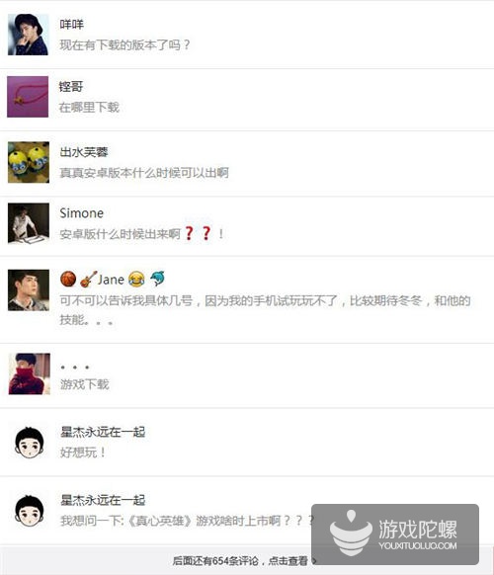The image size is (494, 575).
Task: Select the comment 在哪里下载
Action: click(89, 107)
